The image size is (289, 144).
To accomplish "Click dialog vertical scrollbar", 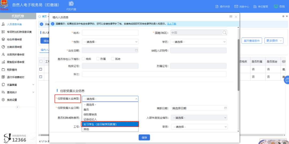I will tap(238, 65).
